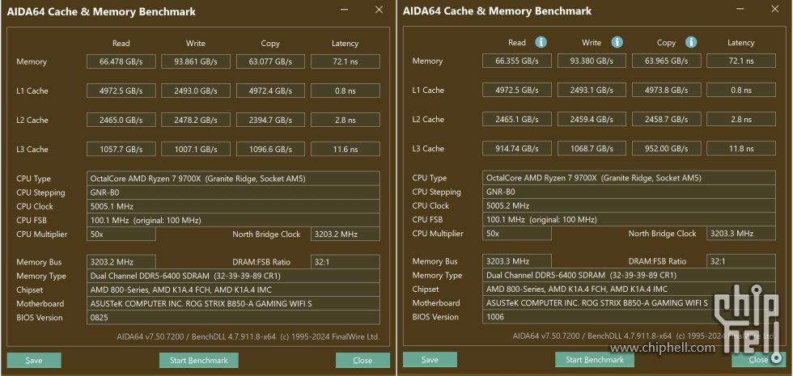Select CPU Stepping field in right window
This screenshot has height=376, width=793.
(629, 192)
